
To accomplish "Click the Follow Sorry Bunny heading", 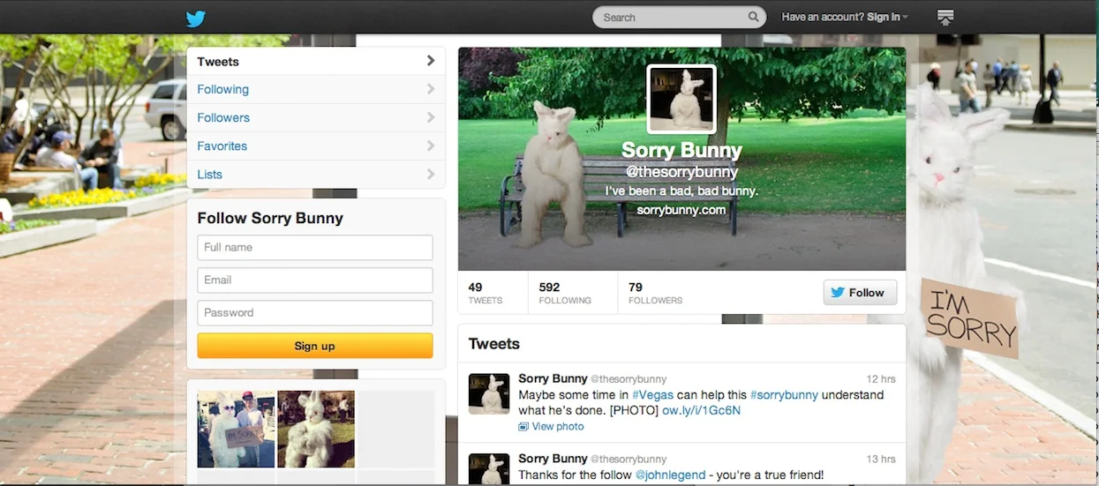I will point(270,218).
